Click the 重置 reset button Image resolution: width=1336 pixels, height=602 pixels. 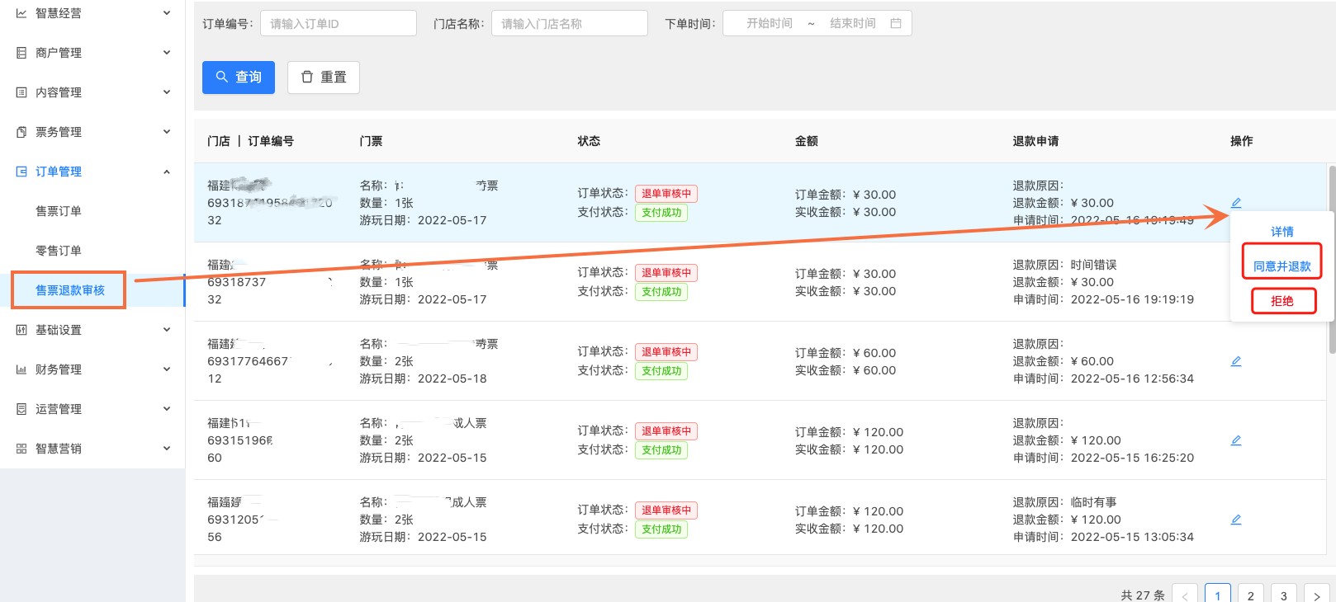pyautogui.click(x=324, y=78)
